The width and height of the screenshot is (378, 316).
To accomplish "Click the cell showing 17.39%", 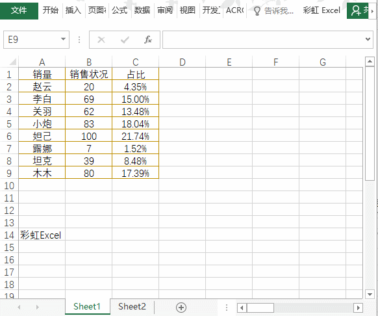I will [x=136, y=173].
